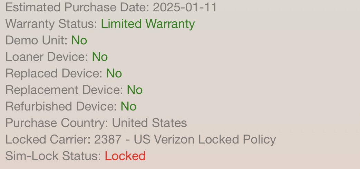Select the Refurbished Device label

pyautogui.click(x=61, y=106)
